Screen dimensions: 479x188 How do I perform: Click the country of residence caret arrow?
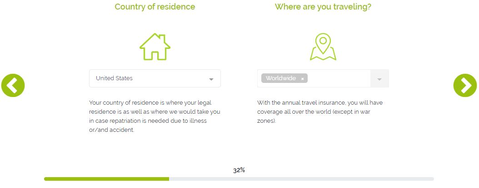[211, 79]
